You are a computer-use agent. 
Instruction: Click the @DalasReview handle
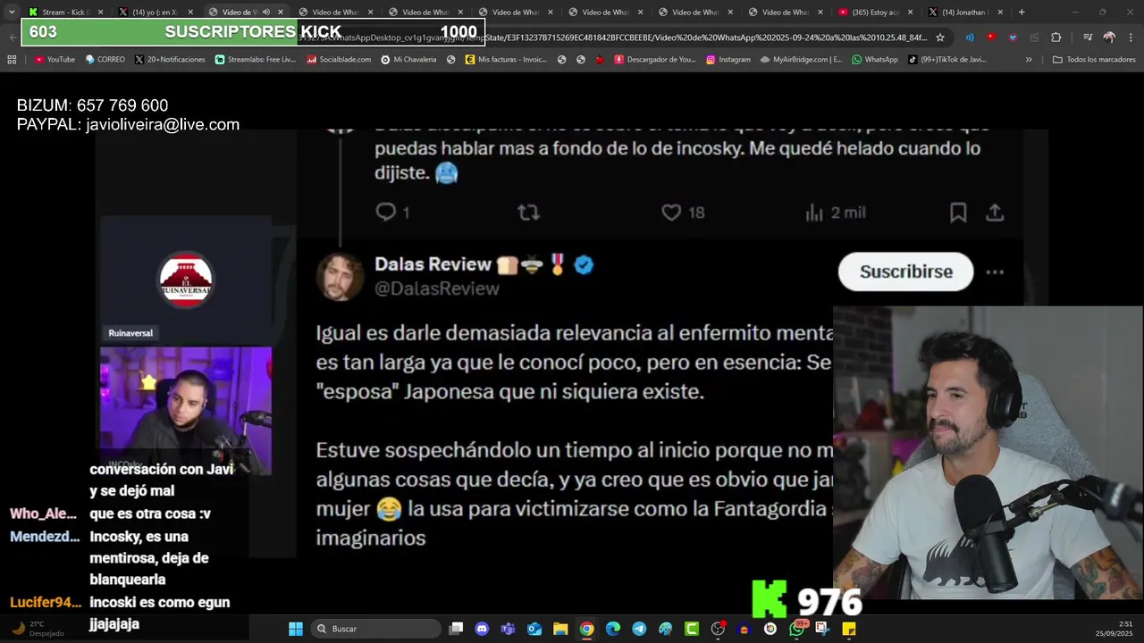click(x=437, y=289)
